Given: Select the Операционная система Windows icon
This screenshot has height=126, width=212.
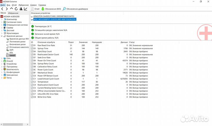Looking at the screenshot, I should pos(5,25).
